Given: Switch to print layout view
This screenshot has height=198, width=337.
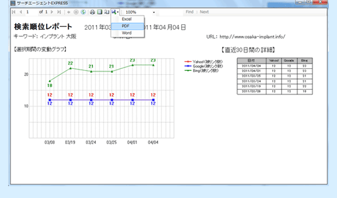Looking at the screenshot, I should pos(99,12).
